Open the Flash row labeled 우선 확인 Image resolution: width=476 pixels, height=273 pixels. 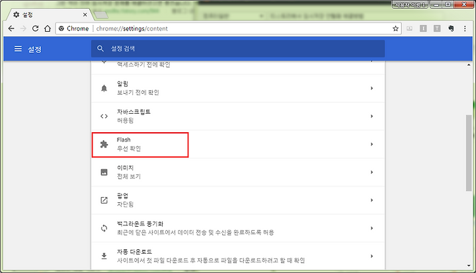click(x=238, y=144)
